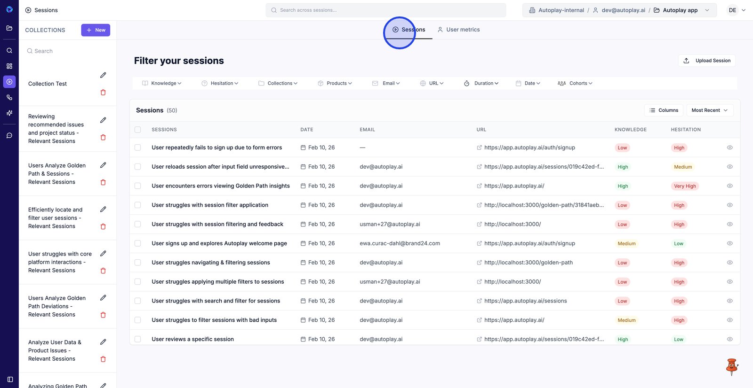Check the box for 'User struggles with session filter application'
This screenshot has width=753, height=388.
[x=138, y=205]
